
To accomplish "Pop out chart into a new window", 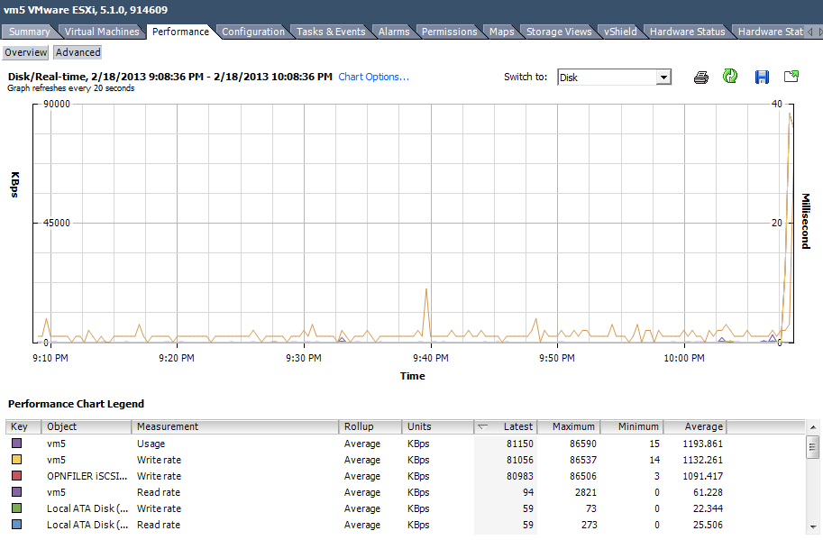I will click(791, 77).
